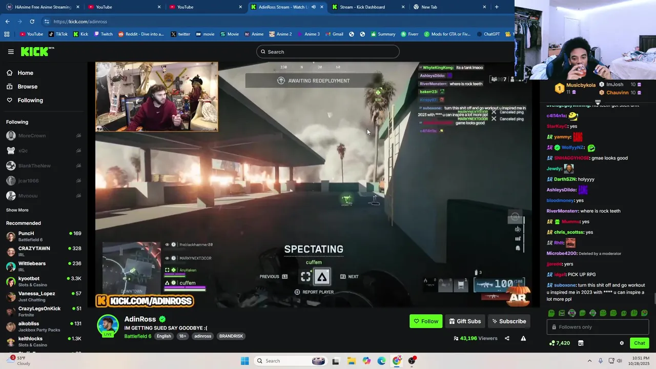This screenshot has height=369, width=656.
Task: Open ChatGPT bookmark
Action: [x=488, y=34]
